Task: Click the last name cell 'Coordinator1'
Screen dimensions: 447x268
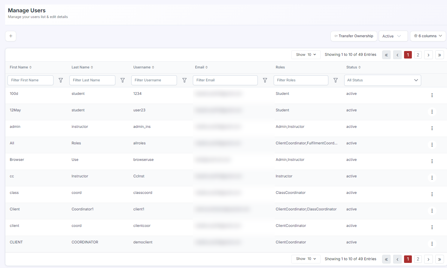Action: pos(83,209)
